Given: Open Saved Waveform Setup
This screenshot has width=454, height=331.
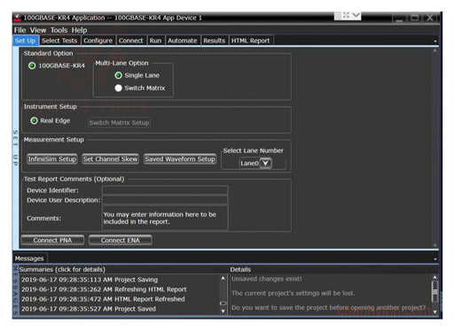Looking at the screenshot, I should tap(180, 159).
